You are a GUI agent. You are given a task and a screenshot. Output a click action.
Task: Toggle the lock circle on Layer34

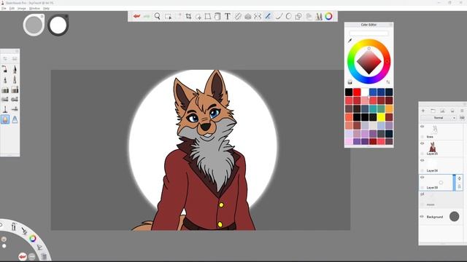[x=422, y=170]
